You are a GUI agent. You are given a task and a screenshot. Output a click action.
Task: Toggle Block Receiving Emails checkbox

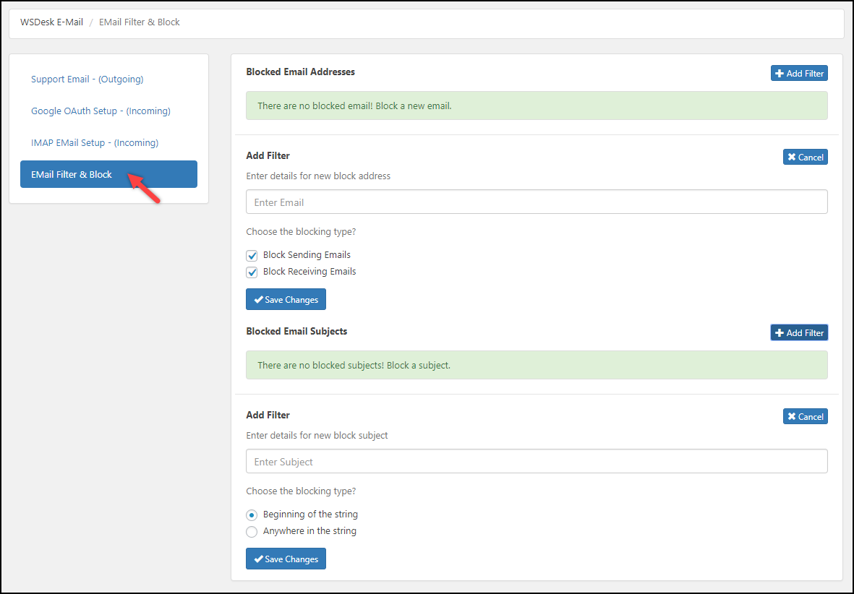click(252, 272)
